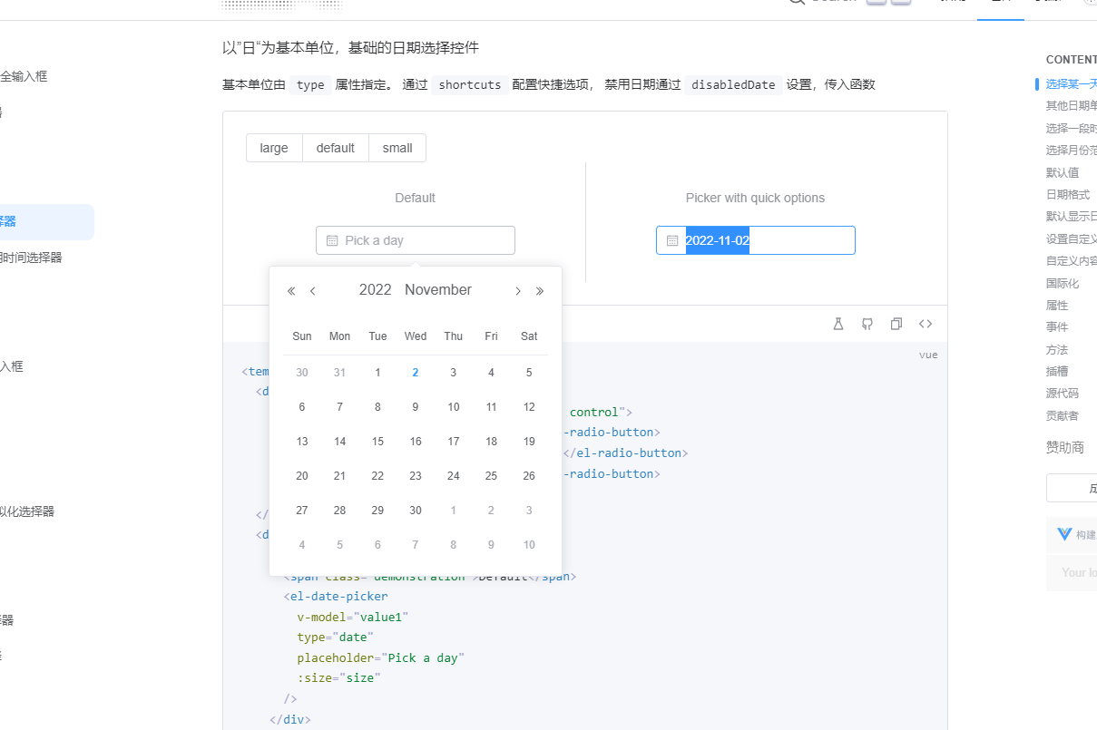1097x730 pixels.
Task: Advance to next month with right chevron
Action: pos(517,290)
